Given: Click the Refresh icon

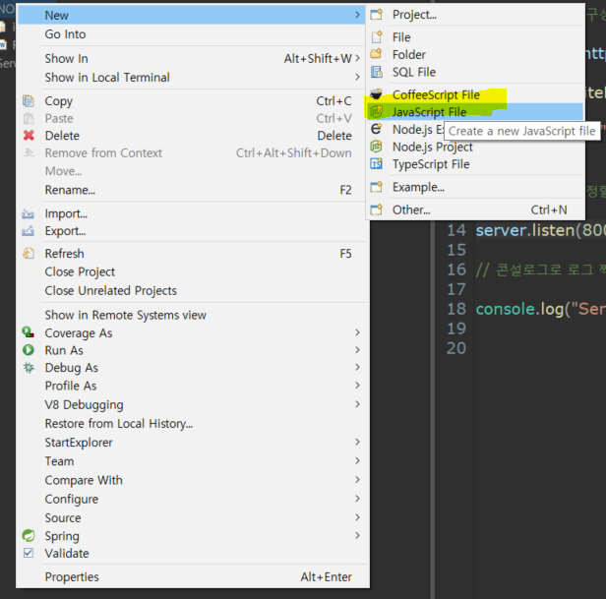Looking at the screenshot, I should [x=29, y=254].
